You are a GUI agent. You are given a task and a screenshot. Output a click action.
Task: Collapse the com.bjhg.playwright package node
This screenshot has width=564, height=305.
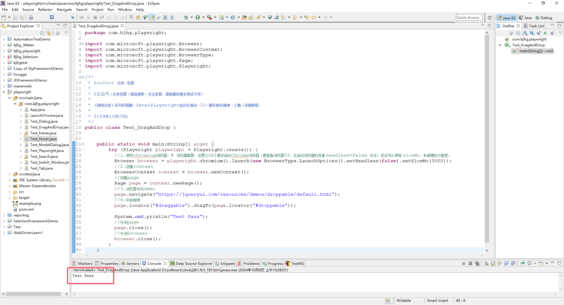(15, 104)
